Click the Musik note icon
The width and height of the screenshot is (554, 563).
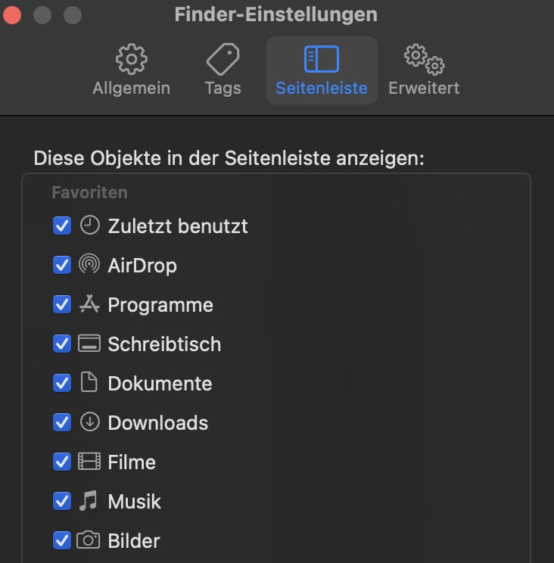click(89, 501)
